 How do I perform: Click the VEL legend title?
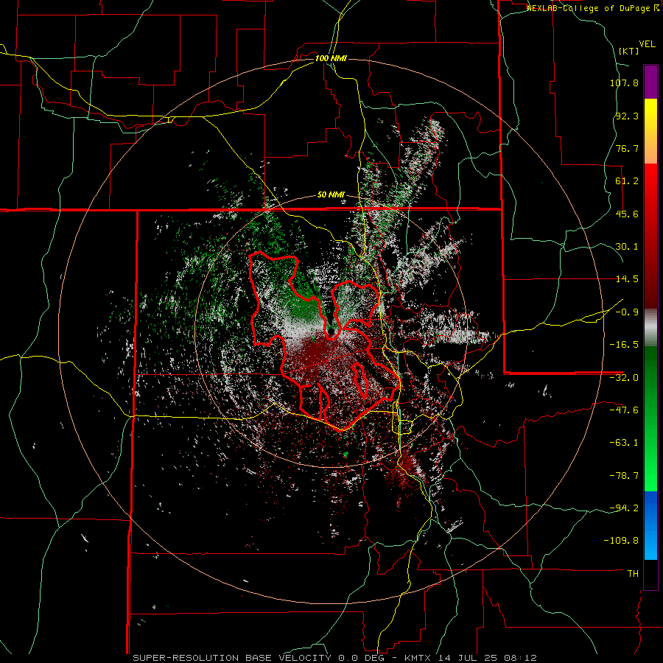click(647, 44)
